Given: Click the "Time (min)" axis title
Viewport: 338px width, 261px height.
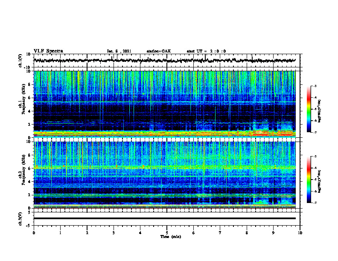Looking at the screenshot, I should (x=171, y=237).
